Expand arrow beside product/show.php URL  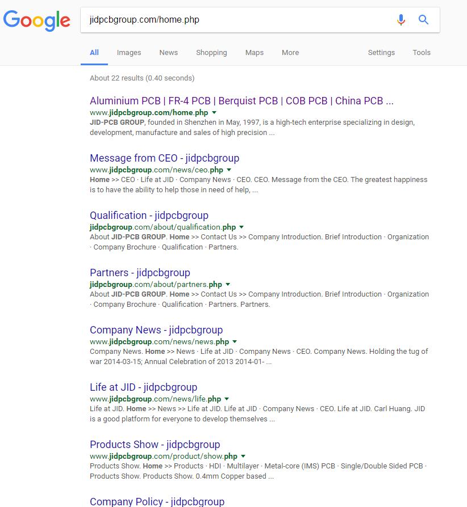coord(243,456)
